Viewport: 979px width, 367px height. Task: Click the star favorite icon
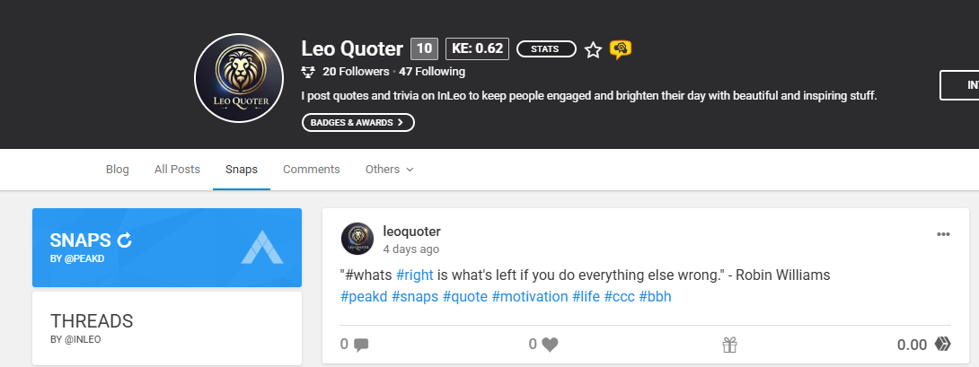click(x=593, y=49)
